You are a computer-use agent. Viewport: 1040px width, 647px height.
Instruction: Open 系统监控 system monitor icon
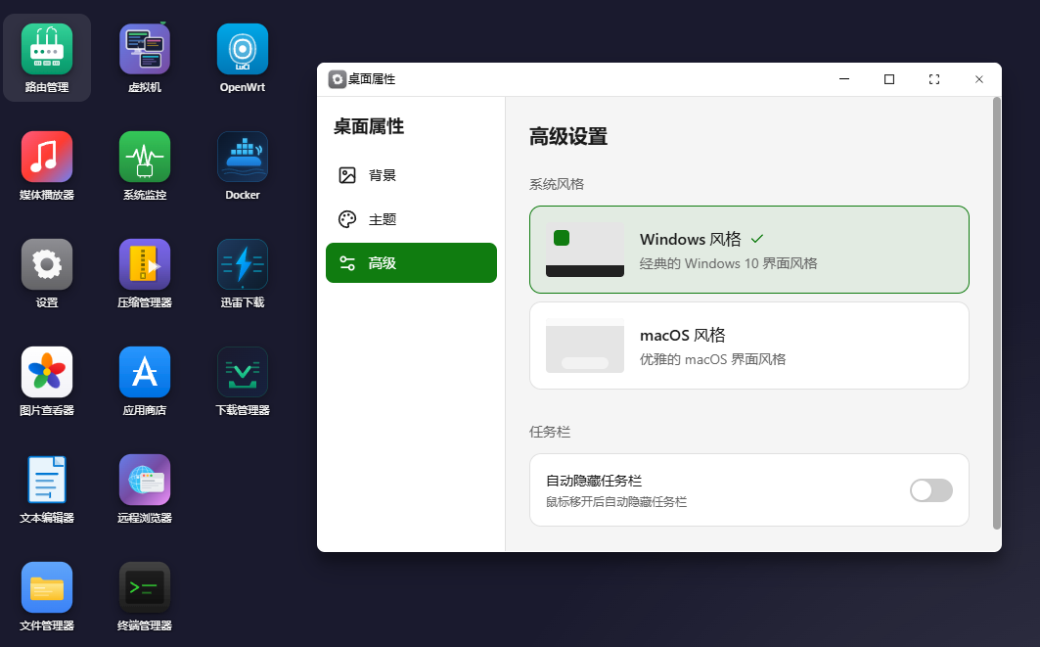coord(145,158)
